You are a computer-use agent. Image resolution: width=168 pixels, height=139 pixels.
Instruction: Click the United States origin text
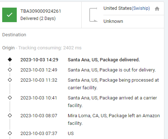pos(117,8)
